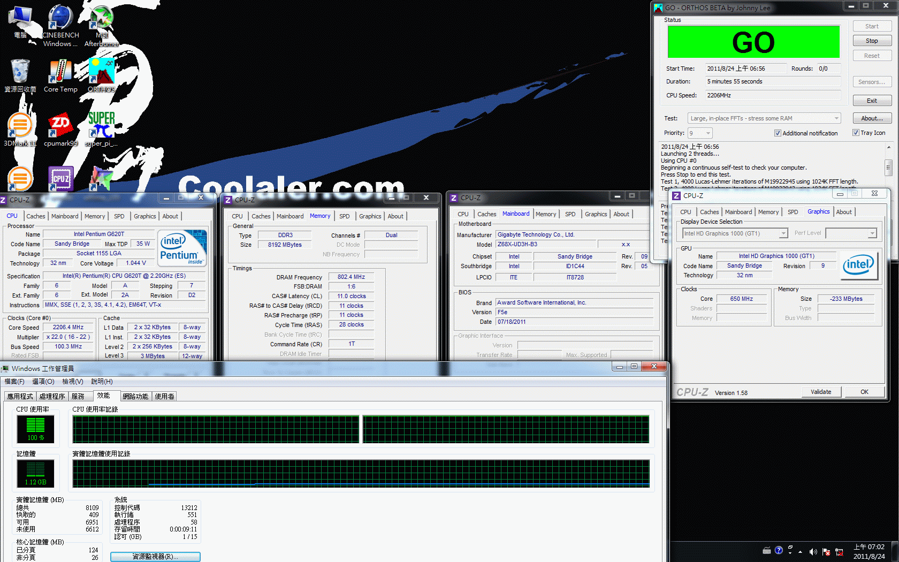
Task: Open the volume speaker tray icon
Action: [x=813, y=551]
